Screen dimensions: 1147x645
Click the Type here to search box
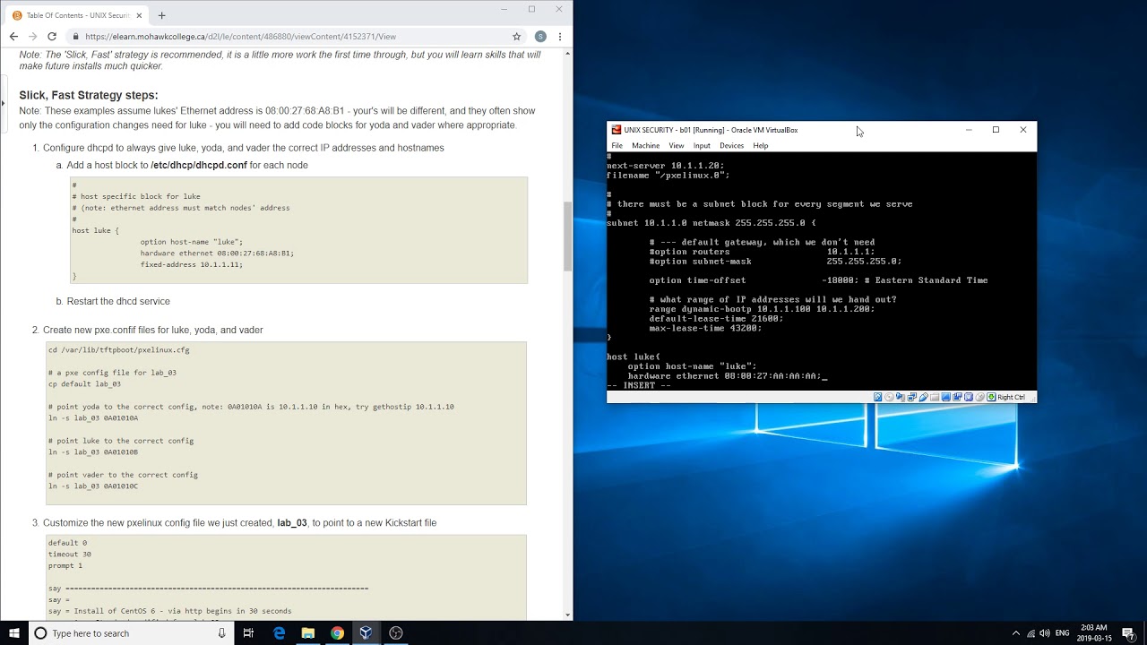(132, 633)
